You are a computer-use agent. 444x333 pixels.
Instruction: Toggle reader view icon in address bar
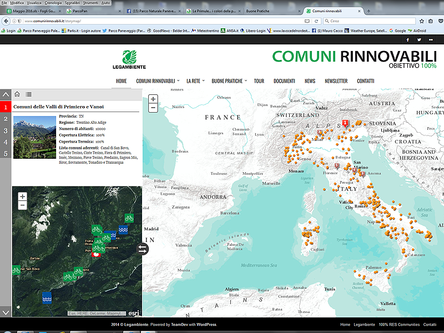[x=307, y=21]
